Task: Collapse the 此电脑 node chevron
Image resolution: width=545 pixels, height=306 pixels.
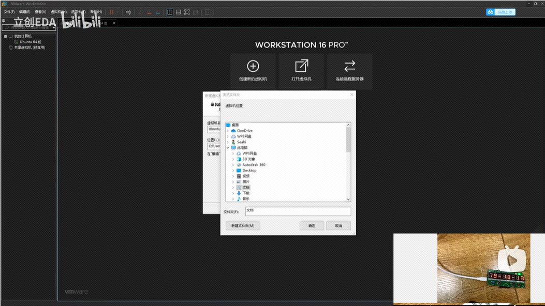Action: [x=228, y=148]
